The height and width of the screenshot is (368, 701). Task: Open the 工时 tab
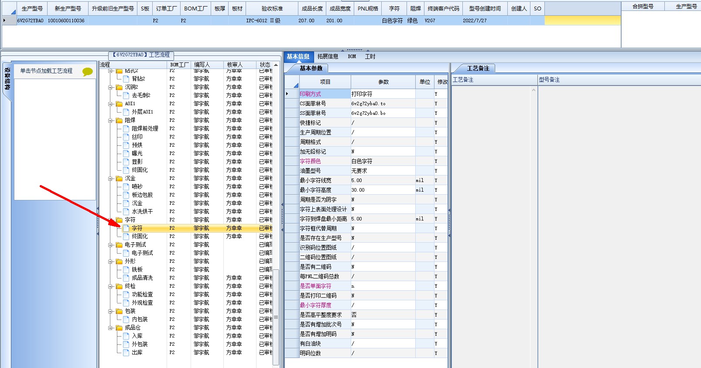coord(370,56)
